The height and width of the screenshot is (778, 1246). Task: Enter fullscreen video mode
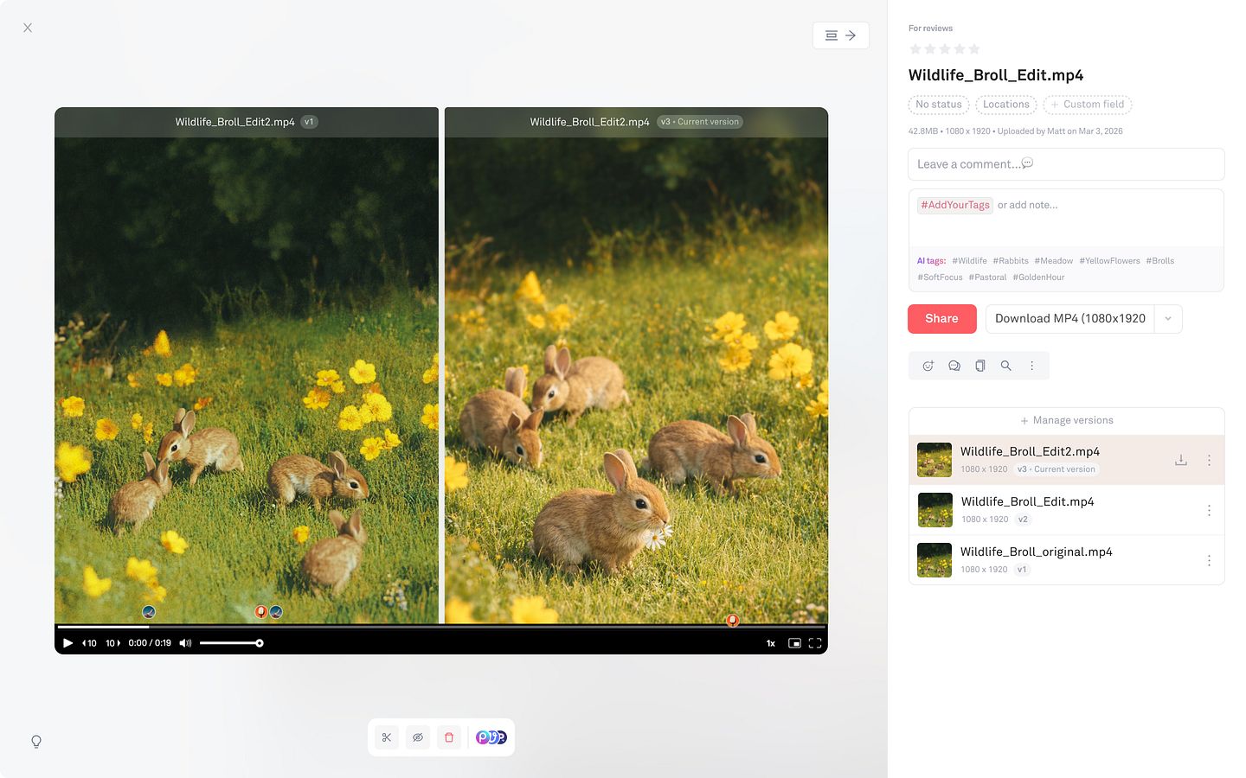pos(815,643)
